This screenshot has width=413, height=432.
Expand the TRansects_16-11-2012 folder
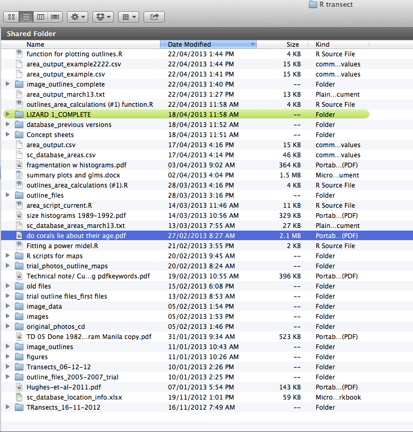point(8,407)
